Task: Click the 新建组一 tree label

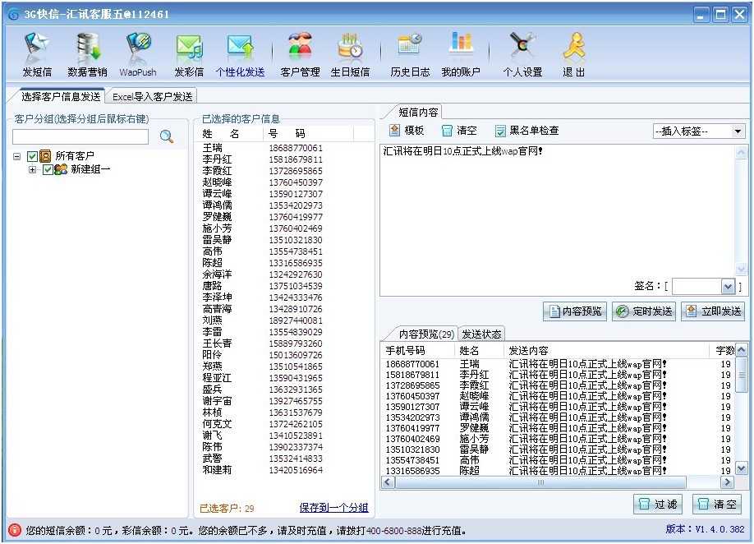Action: click(90, 169)
